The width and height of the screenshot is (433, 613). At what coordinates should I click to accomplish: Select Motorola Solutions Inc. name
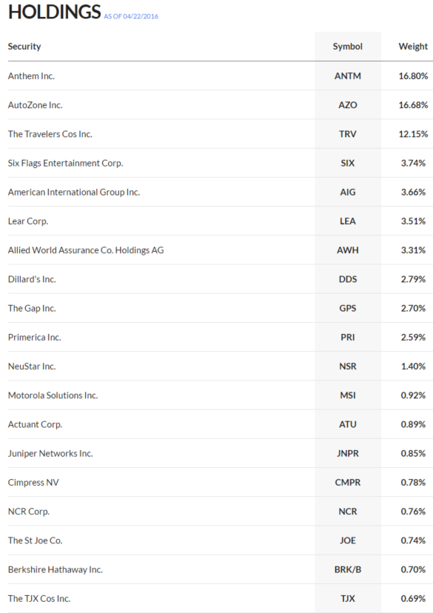pos(53,395)
